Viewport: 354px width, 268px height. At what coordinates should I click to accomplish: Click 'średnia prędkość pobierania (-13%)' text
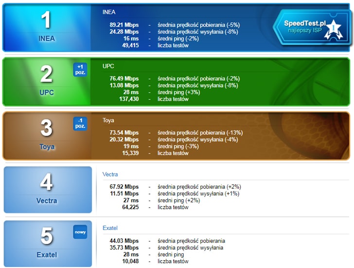(x=200, y=133)
